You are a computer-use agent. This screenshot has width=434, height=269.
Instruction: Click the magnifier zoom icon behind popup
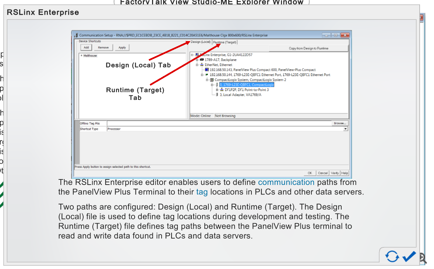tap(423, 258)
